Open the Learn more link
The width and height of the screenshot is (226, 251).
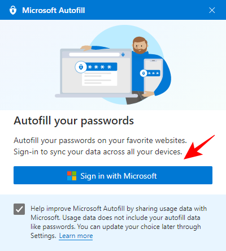[x=76, y=236]
